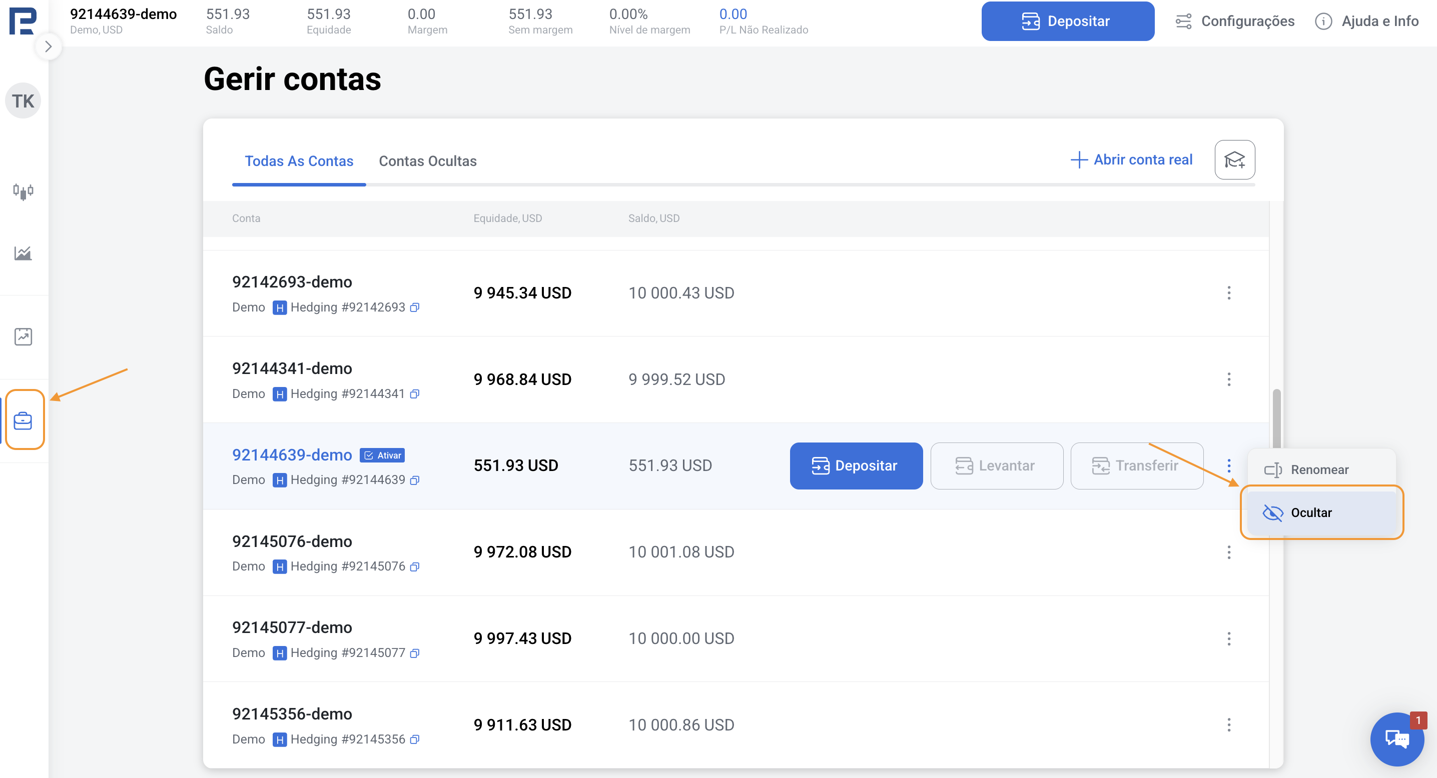Click the trend chart frame sidebar icon

(23, 336)
